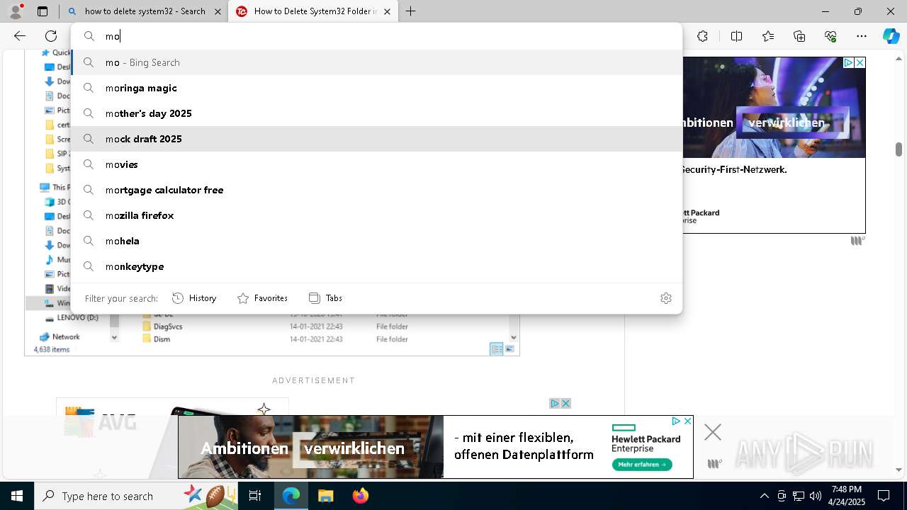The width and height of the screenshot is (907, 510).
Task: Close the bottom HPE banner ad
Action: click(687, 421)
